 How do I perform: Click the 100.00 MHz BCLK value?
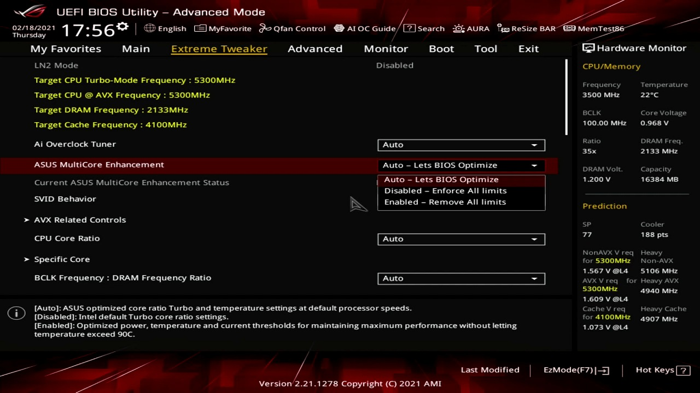pos(604,123)
